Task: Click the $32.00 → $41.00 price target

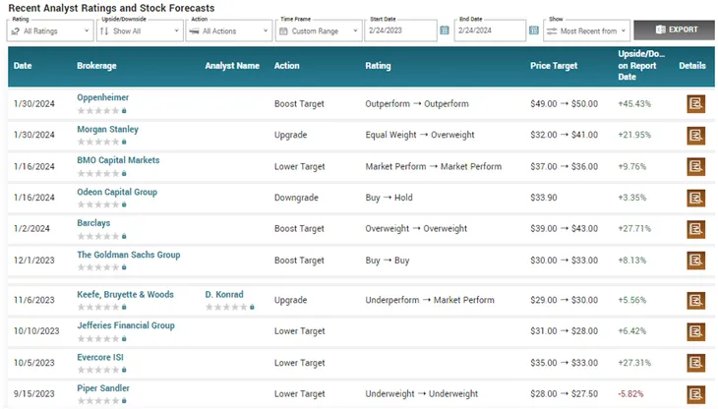Action: coord(564,135)
